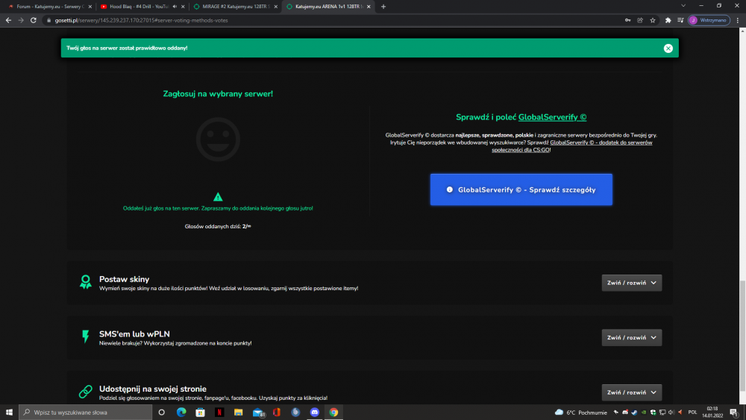Open Discord from the taskbar
Image resolution: width=746 pixels, height=420 pixels.
point(315,412)
